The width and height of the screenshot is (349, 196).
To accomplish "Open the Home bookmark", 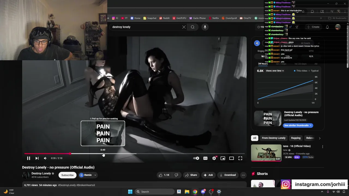I will (136, 18).
